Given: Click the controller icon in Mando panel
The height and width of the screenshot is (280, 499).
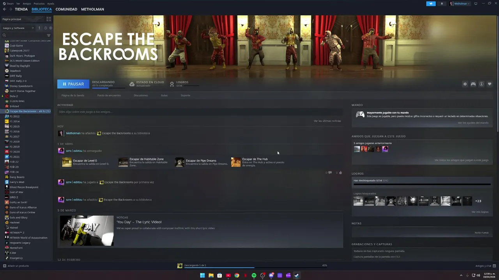Looking at the screenshot, I should tap(360, 114).
